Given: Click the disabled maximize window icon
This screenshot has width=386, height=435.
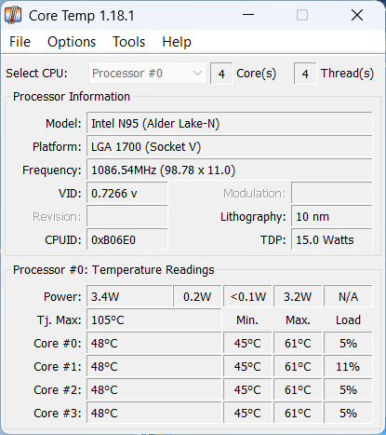Looking at the screenshot, I should pos(302,15).
